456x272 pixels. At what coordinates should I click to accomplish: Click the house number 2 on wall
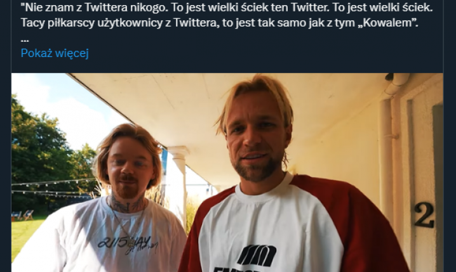[424, 215]
